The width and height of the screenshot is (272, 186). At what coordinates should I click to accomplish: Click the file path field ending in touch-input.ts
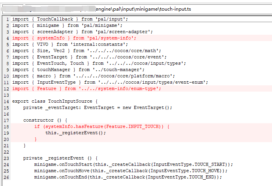coord(137,9)
